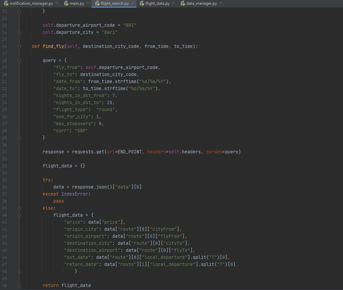Click the "origin_airport" key
This screenshot has width=343, height=290.
coord(85,236)
